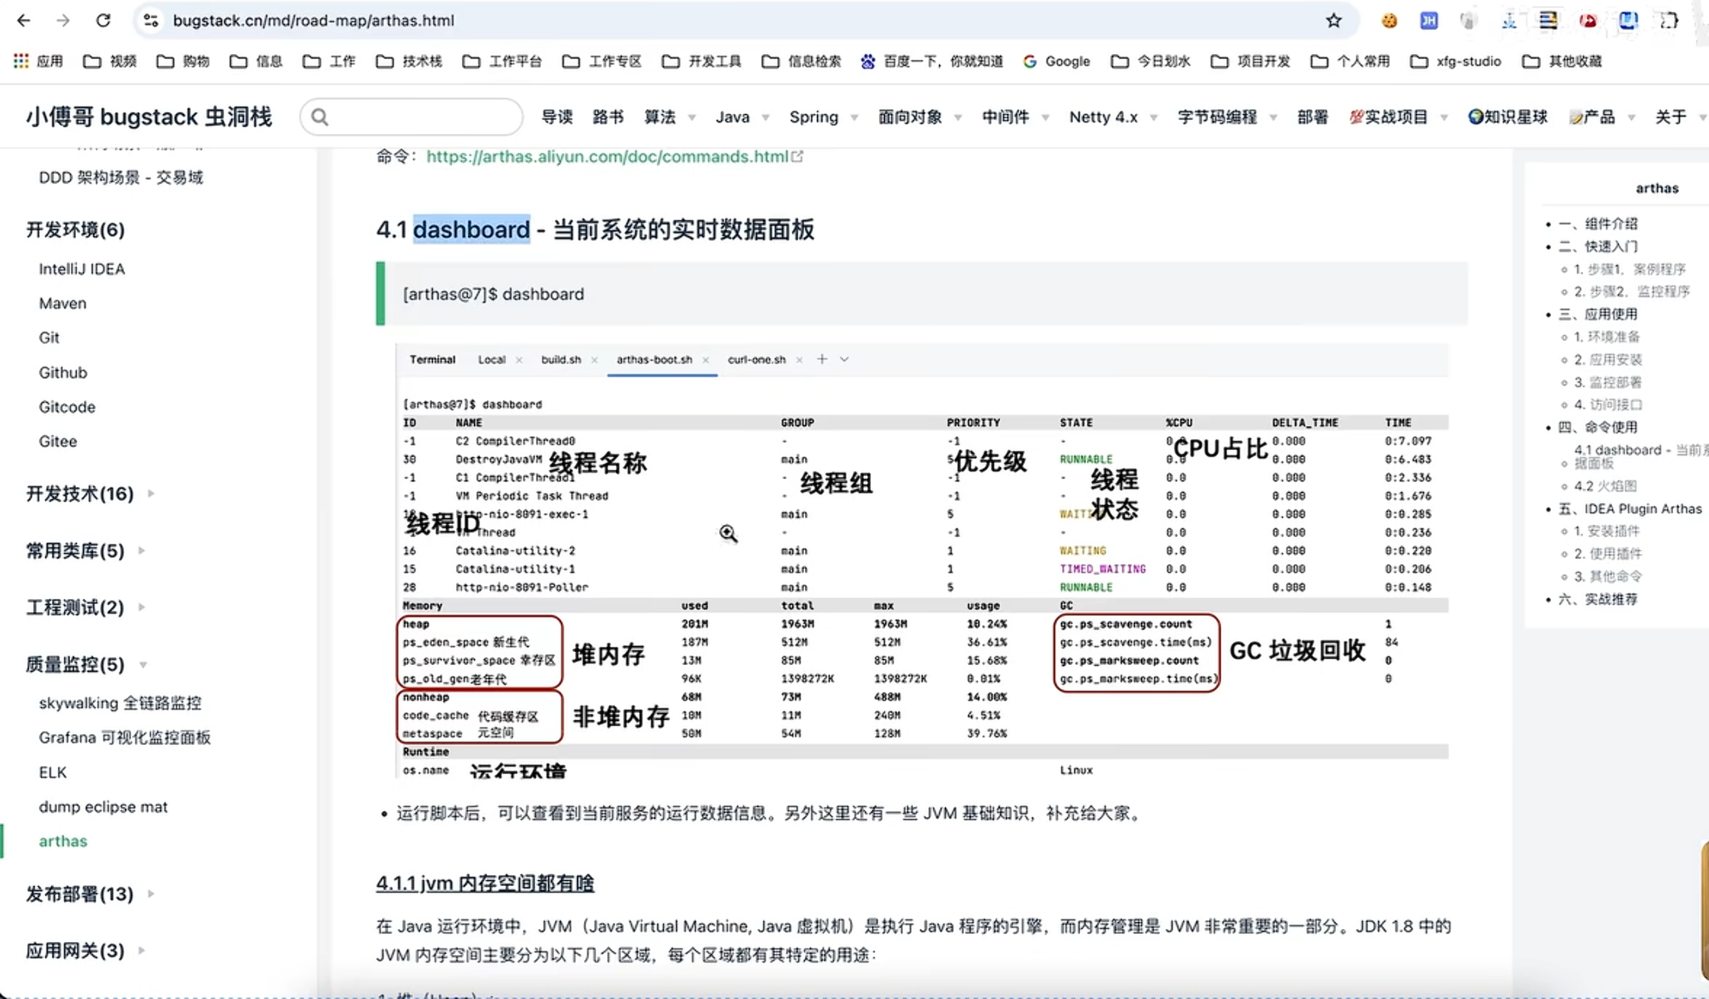The height and width of the screenshot is (999, 1709).
Task: Click the browser back arrow
Action: (x=24, y=20)
